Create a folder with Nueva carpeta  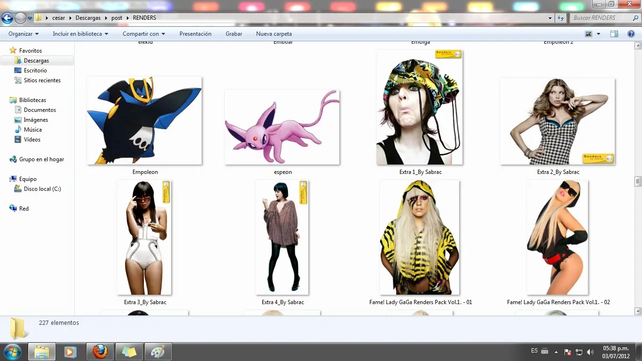[x=274, y=34]
